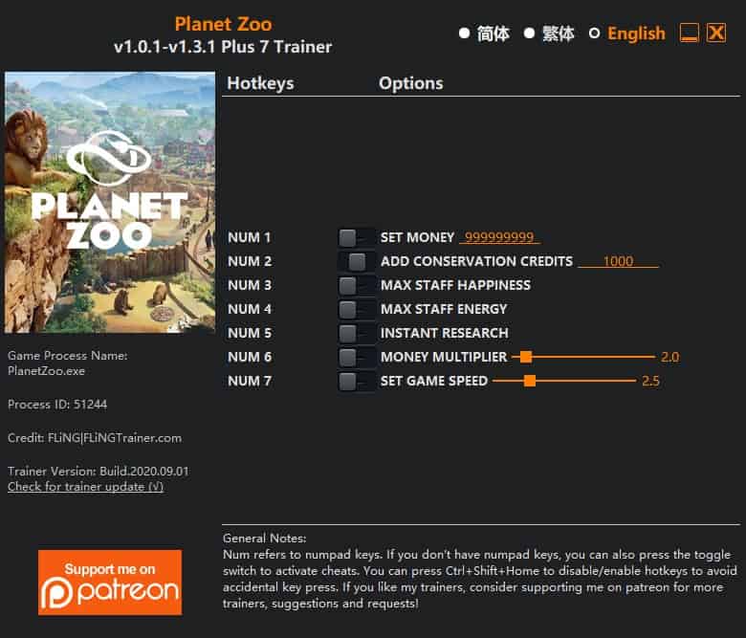This screenshot has width=746, height=638.
Task: Click the Money Multiplier slider handle
Action: pos(526,357)
